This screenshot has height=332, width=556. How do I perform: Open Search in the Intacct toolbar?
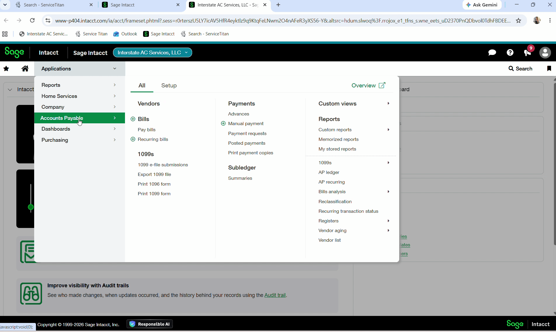click(520, 69)
